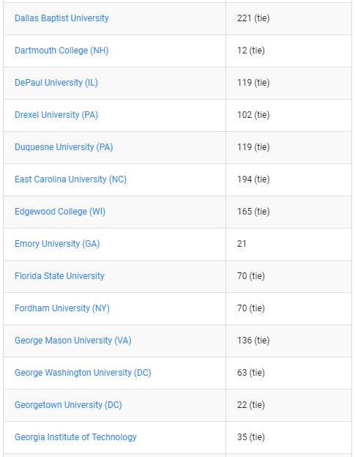Viewport: 355px width, 457px height.
Task: Open Fordham University (NY) link
Action: tap(62, 308)
